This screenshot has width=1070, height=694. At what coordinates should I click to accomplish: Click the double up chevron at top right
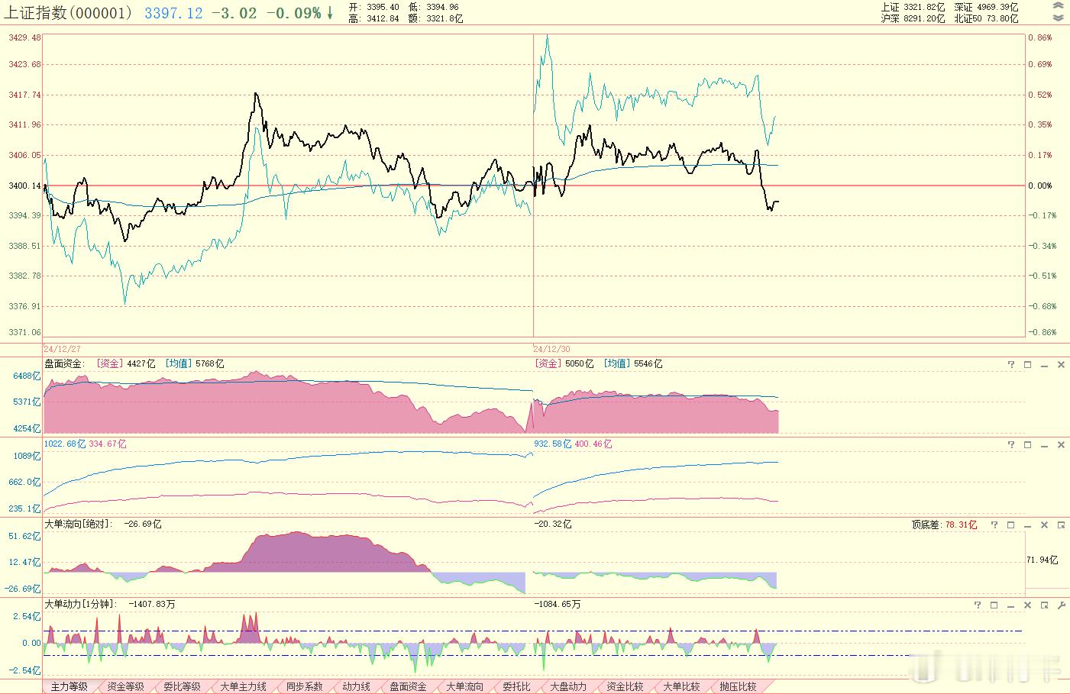click(x=1058, y=7)
